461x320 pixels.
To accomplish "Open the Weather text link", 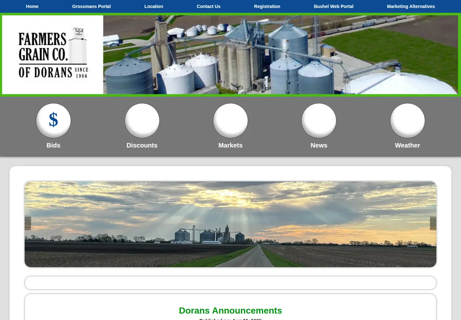I will (408, 145).
